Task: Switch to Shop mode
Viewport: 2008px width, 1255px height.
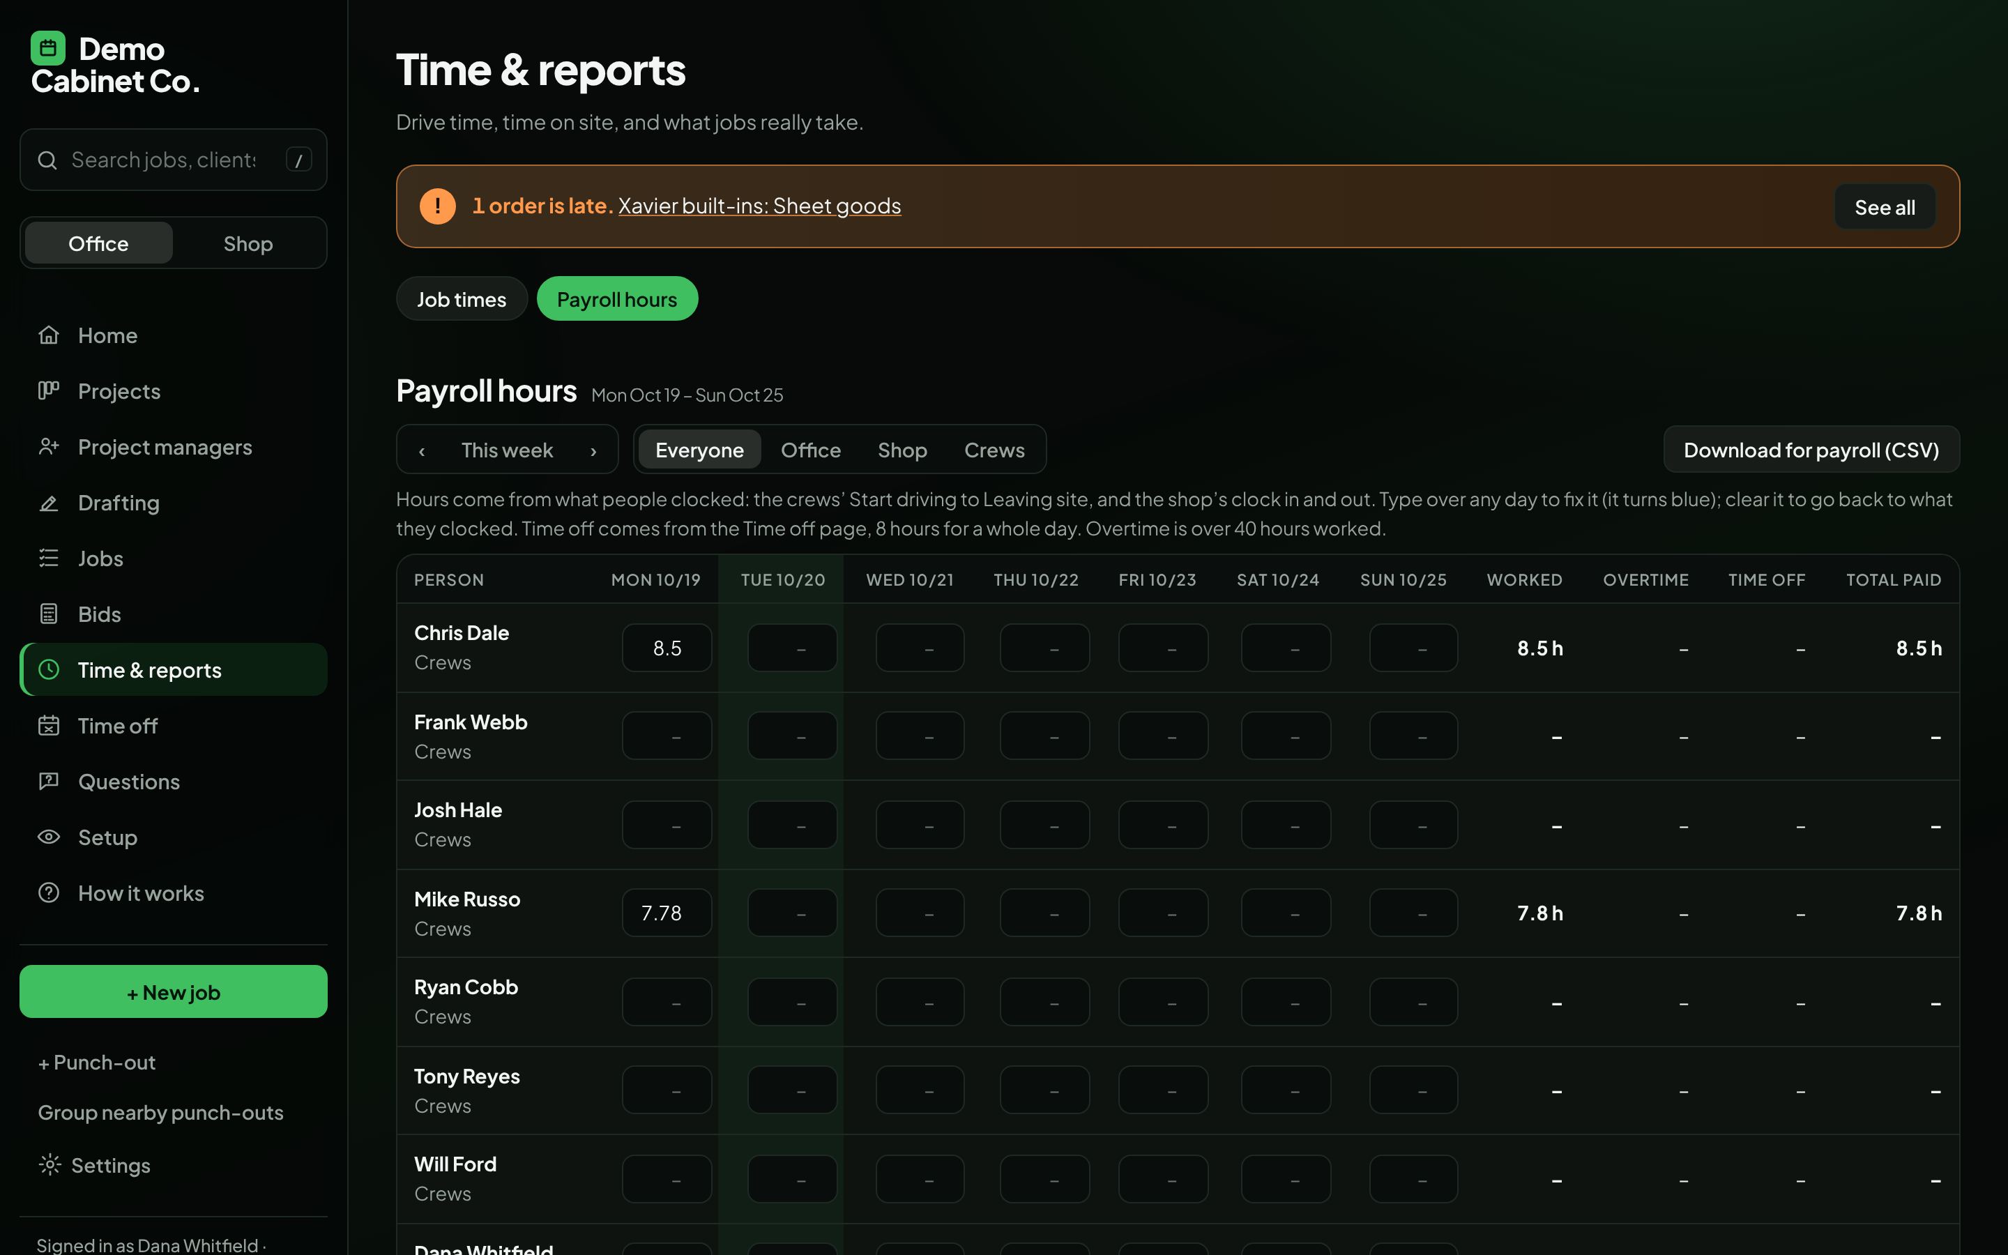Action: (248, 243)
